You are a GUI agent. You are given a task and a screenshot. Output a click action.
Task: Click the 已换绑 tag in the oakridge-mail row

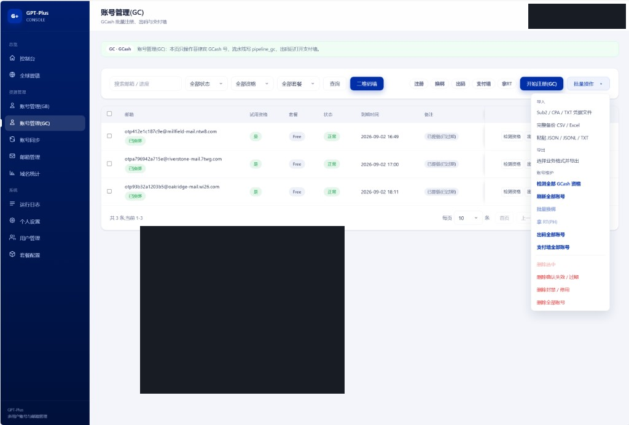135,196
